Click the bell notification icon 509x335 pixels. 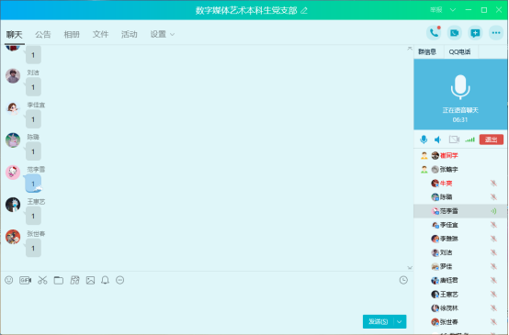coord(105,280)
